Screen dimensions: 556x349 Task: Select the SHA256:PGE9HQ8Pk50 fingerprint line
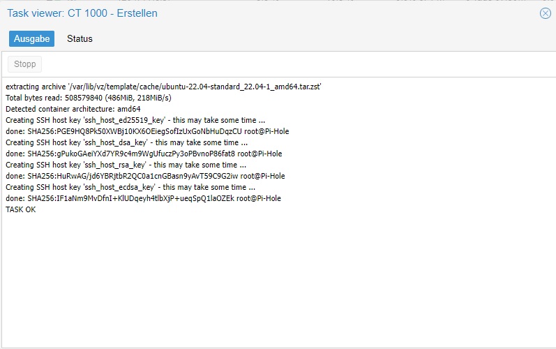pos(147,131)
